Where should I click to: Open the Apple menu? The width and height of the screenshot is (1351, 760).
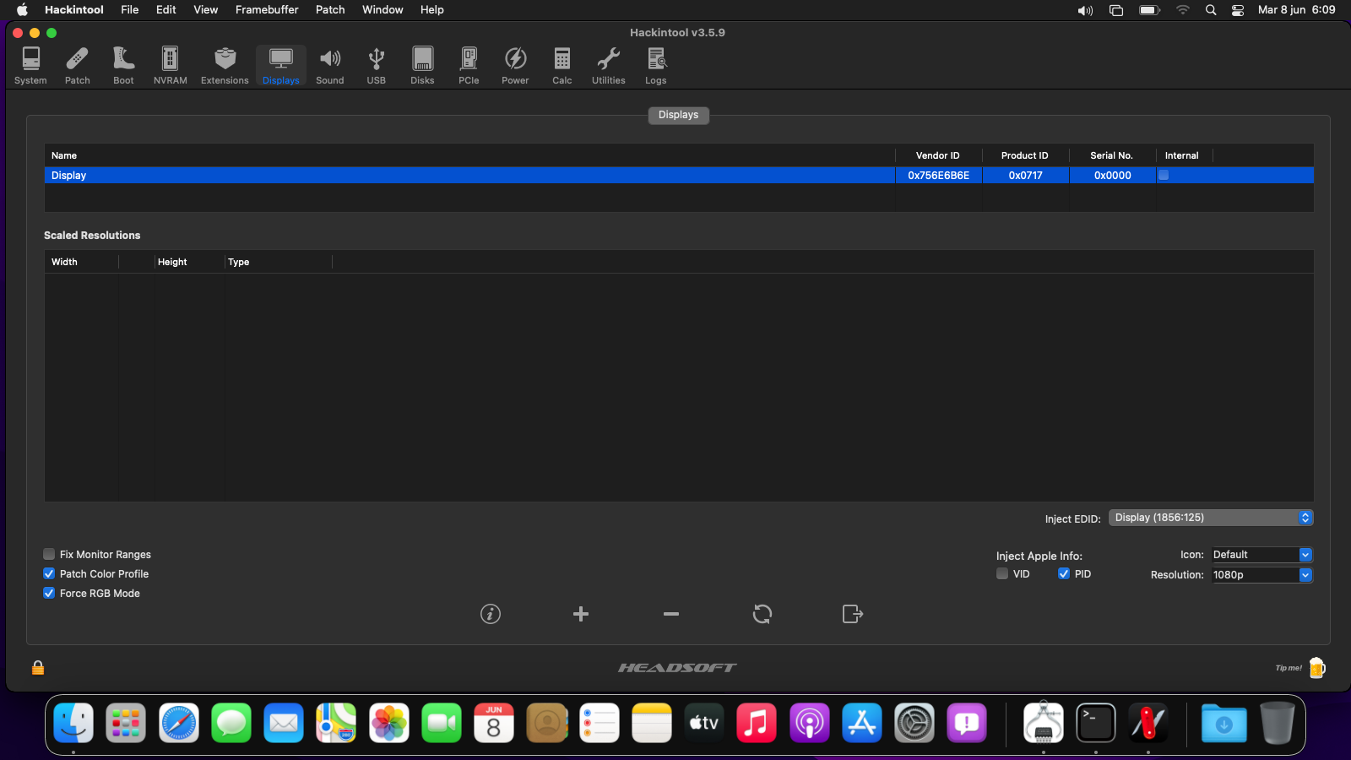22,10
